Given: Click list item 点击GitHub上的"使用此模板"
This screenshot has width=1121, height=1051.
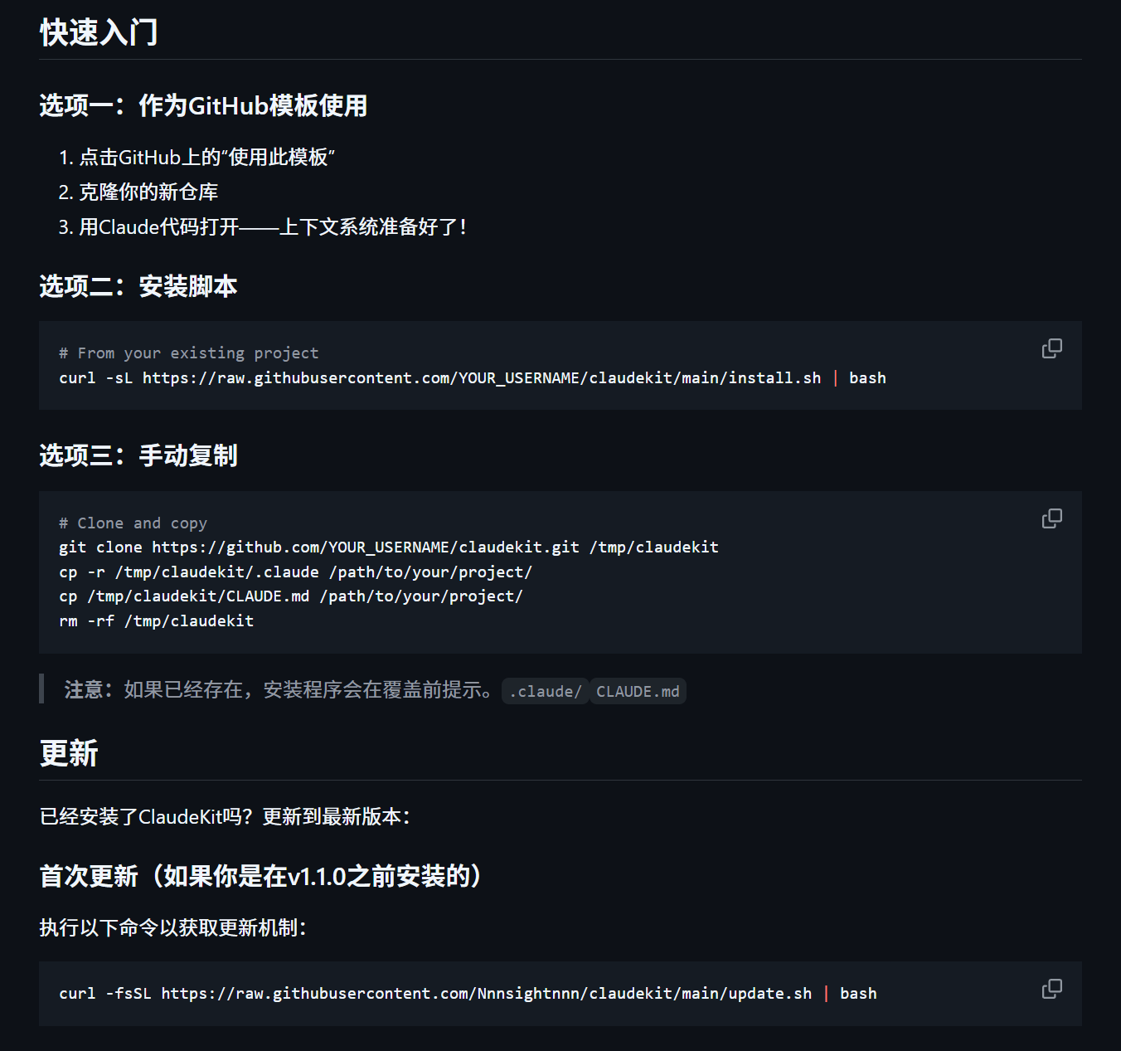Looking at the screenshot, I should (x=206, y=157).
